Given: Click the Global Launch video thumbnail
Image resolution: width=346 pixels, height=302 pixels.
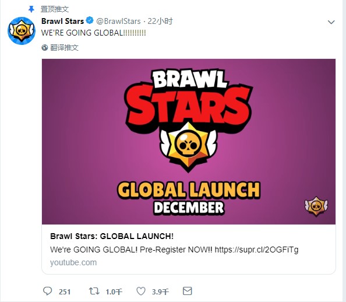Looking at the screenshot, I should tap(189, 142).
